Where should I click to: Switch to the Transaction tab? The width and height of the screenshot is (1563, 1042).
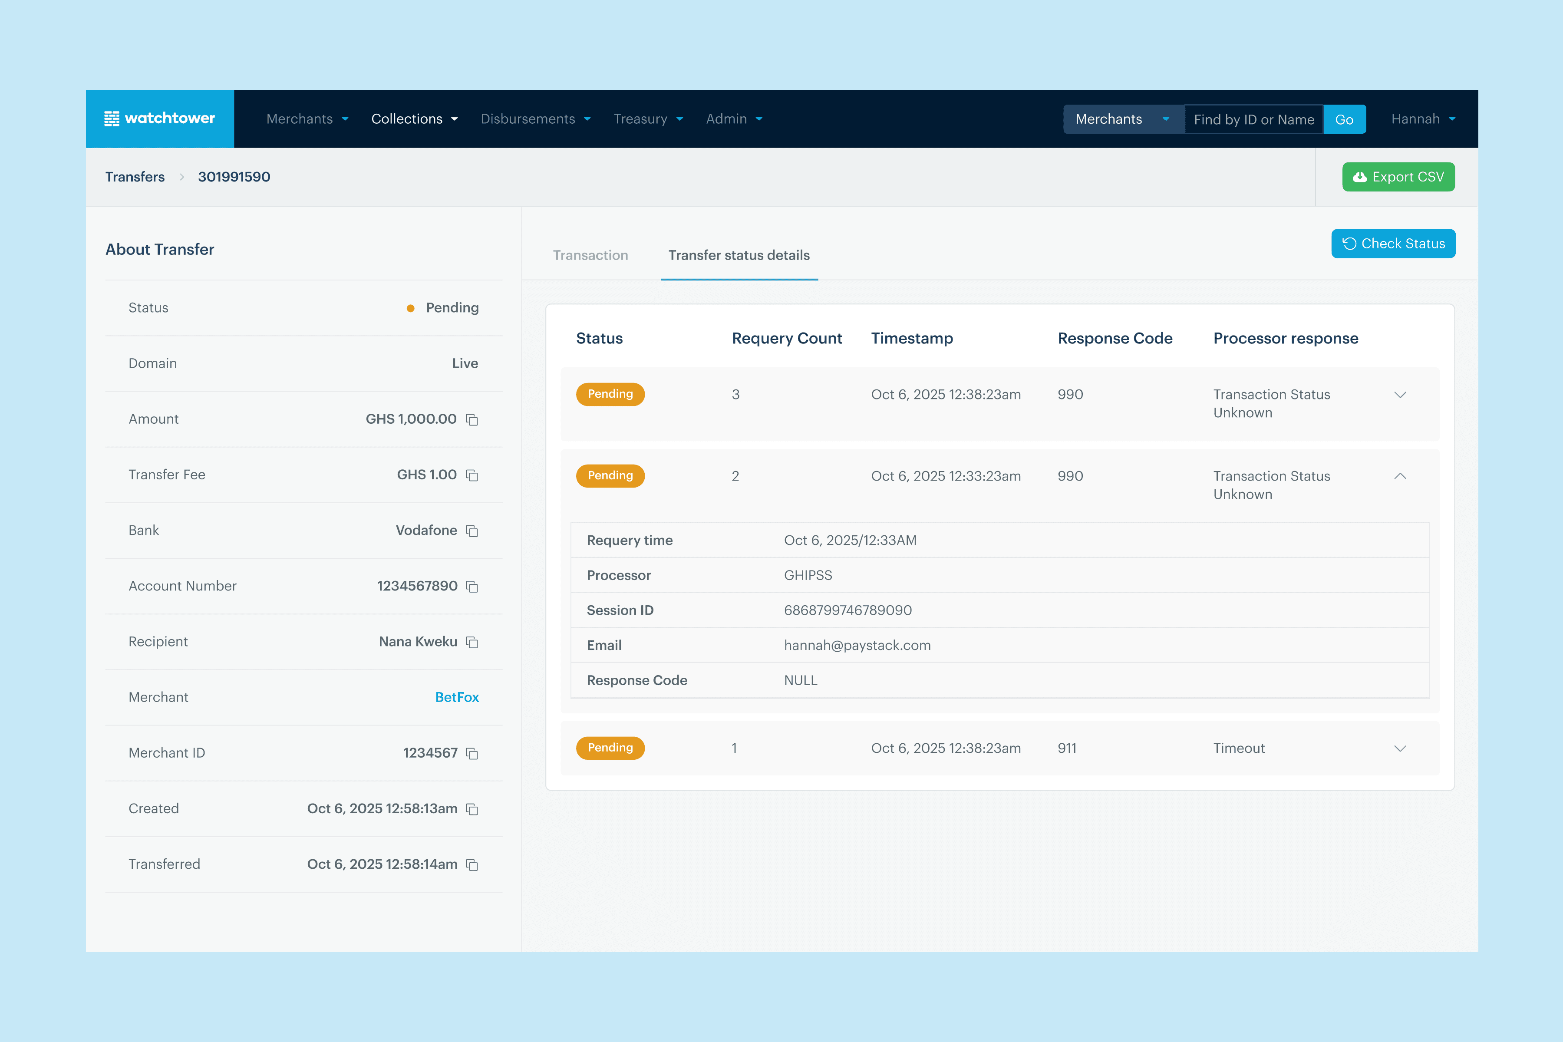pos(590,255)
